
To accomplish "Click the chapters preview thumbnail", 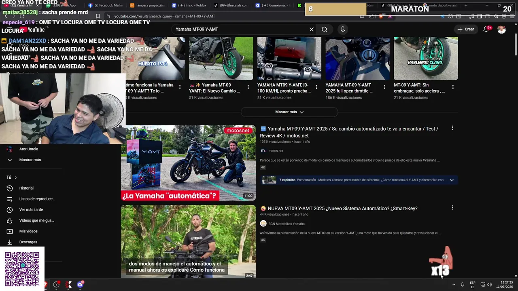I will (x=269, y=180).
